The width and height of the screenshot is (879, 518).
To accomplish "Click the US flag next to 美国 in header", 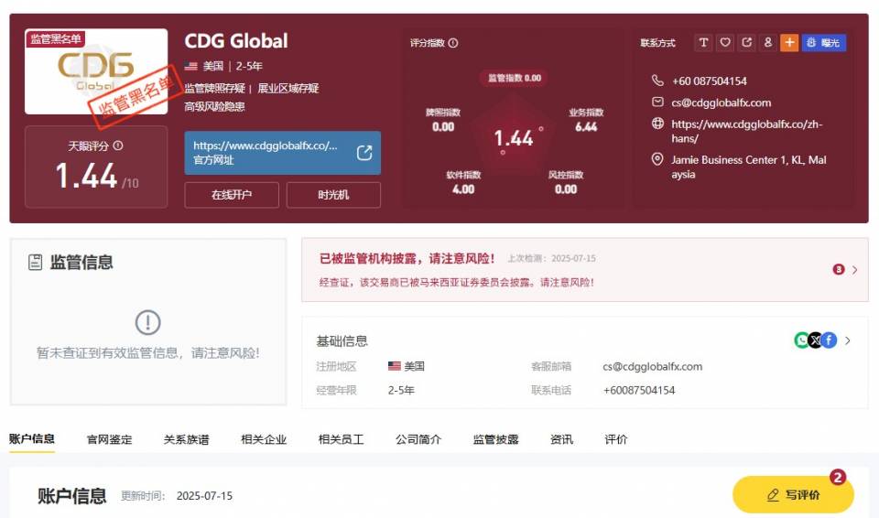I will click(x=191, y=66).
